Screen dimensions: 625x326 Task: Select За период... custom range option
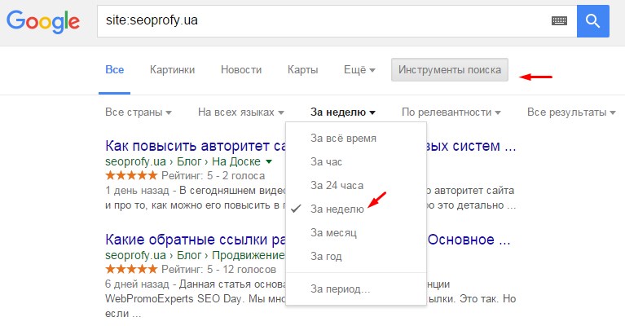pos(341,288)
